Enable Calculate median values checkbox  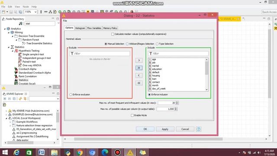coord(113,34)
